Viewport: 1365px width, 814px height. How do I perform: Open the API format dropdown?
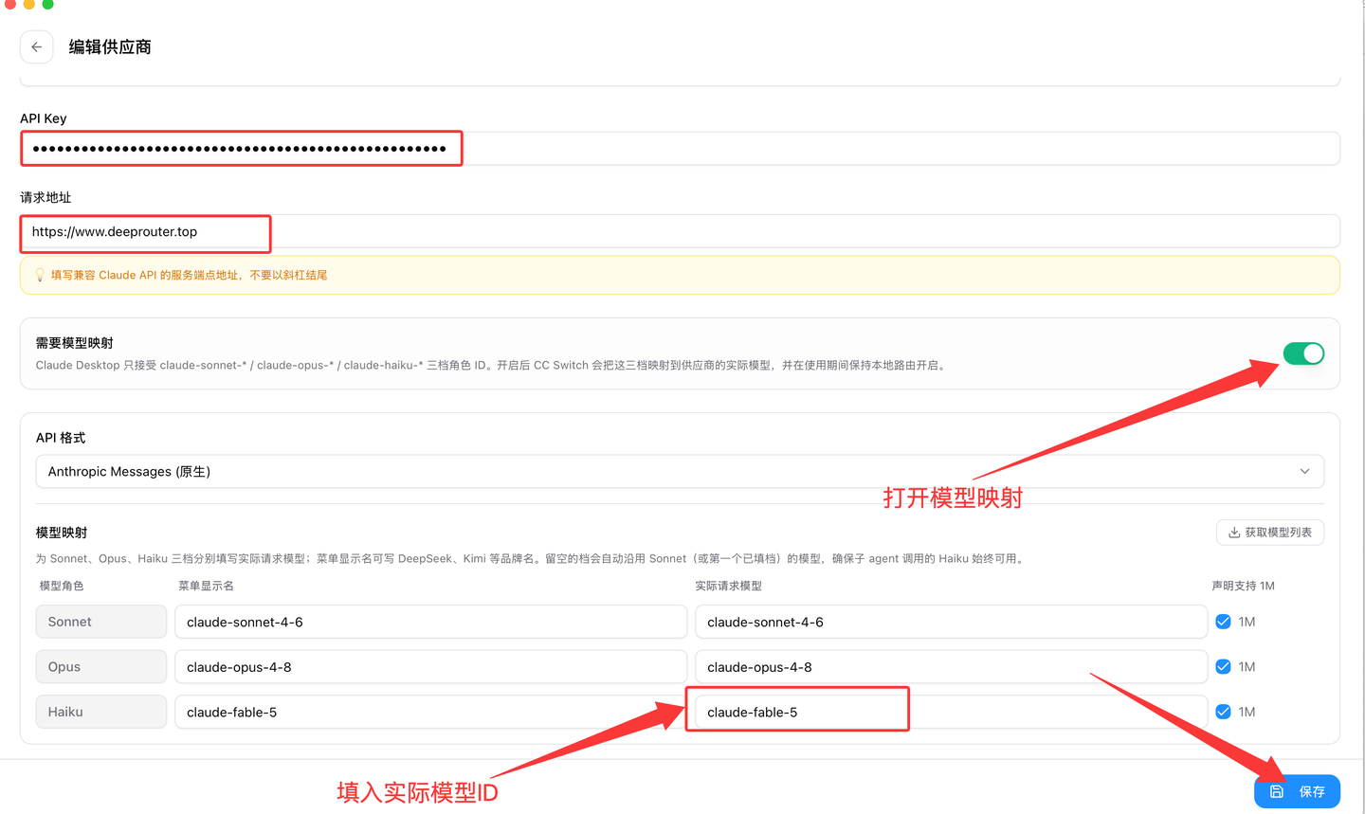coord(680,471)
